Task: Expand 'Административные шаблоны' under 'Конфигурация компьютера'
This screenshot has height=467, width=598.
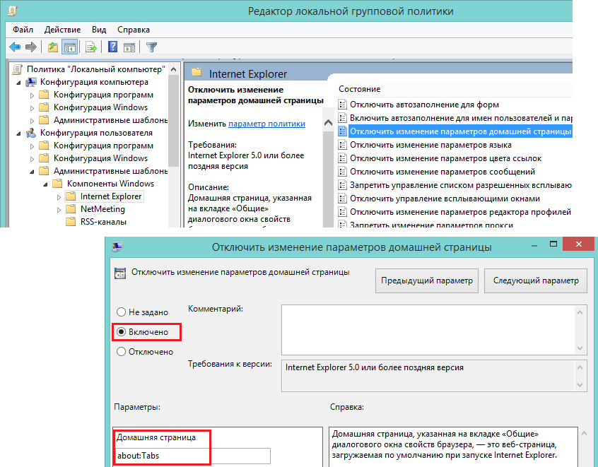Action: tap(32, 121)
